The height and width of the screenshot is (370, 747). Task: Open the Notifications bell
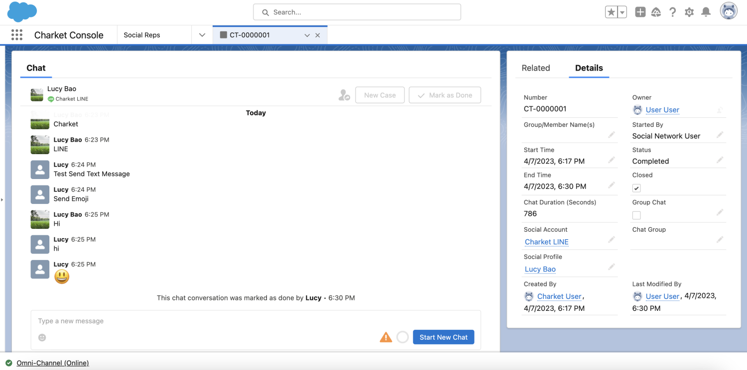click(x=706, y=12)
